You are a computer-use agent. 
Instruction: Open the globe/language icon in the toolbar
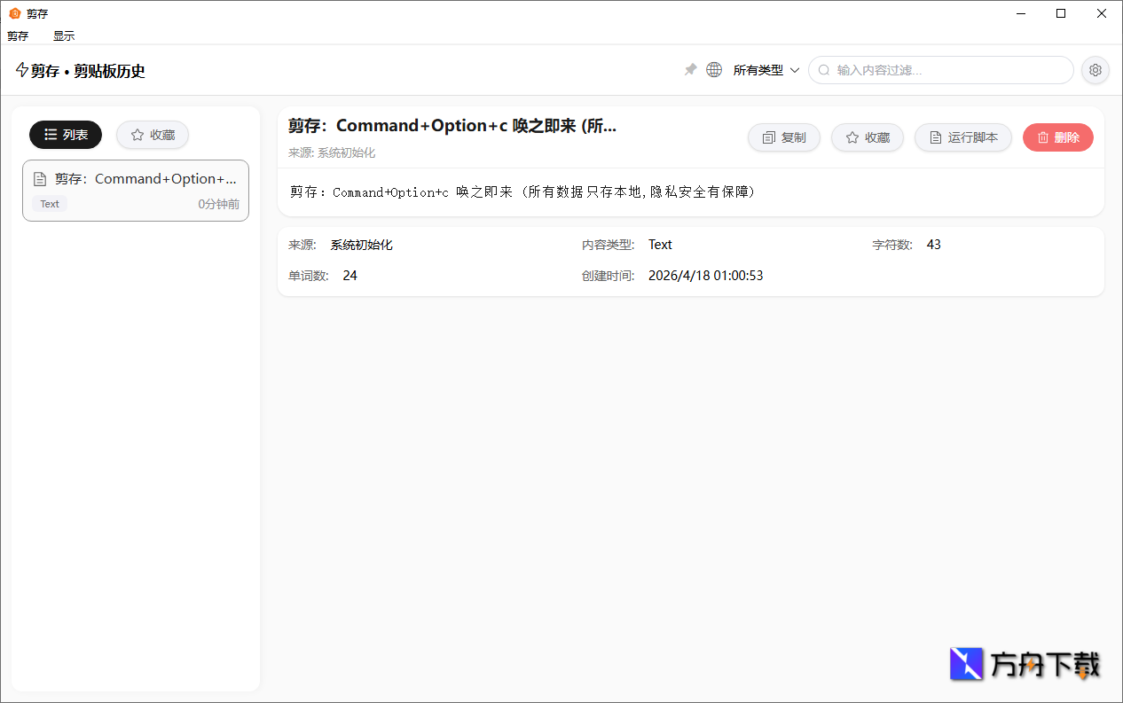714,69
